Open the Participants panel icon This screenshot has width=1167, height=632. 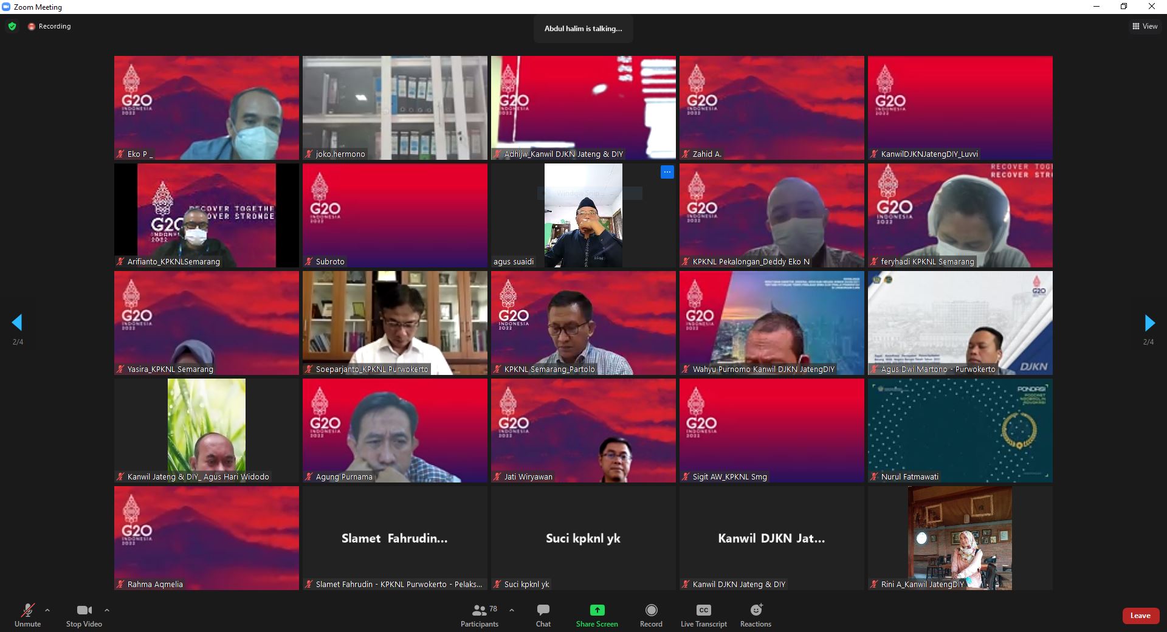click(479, 610)
